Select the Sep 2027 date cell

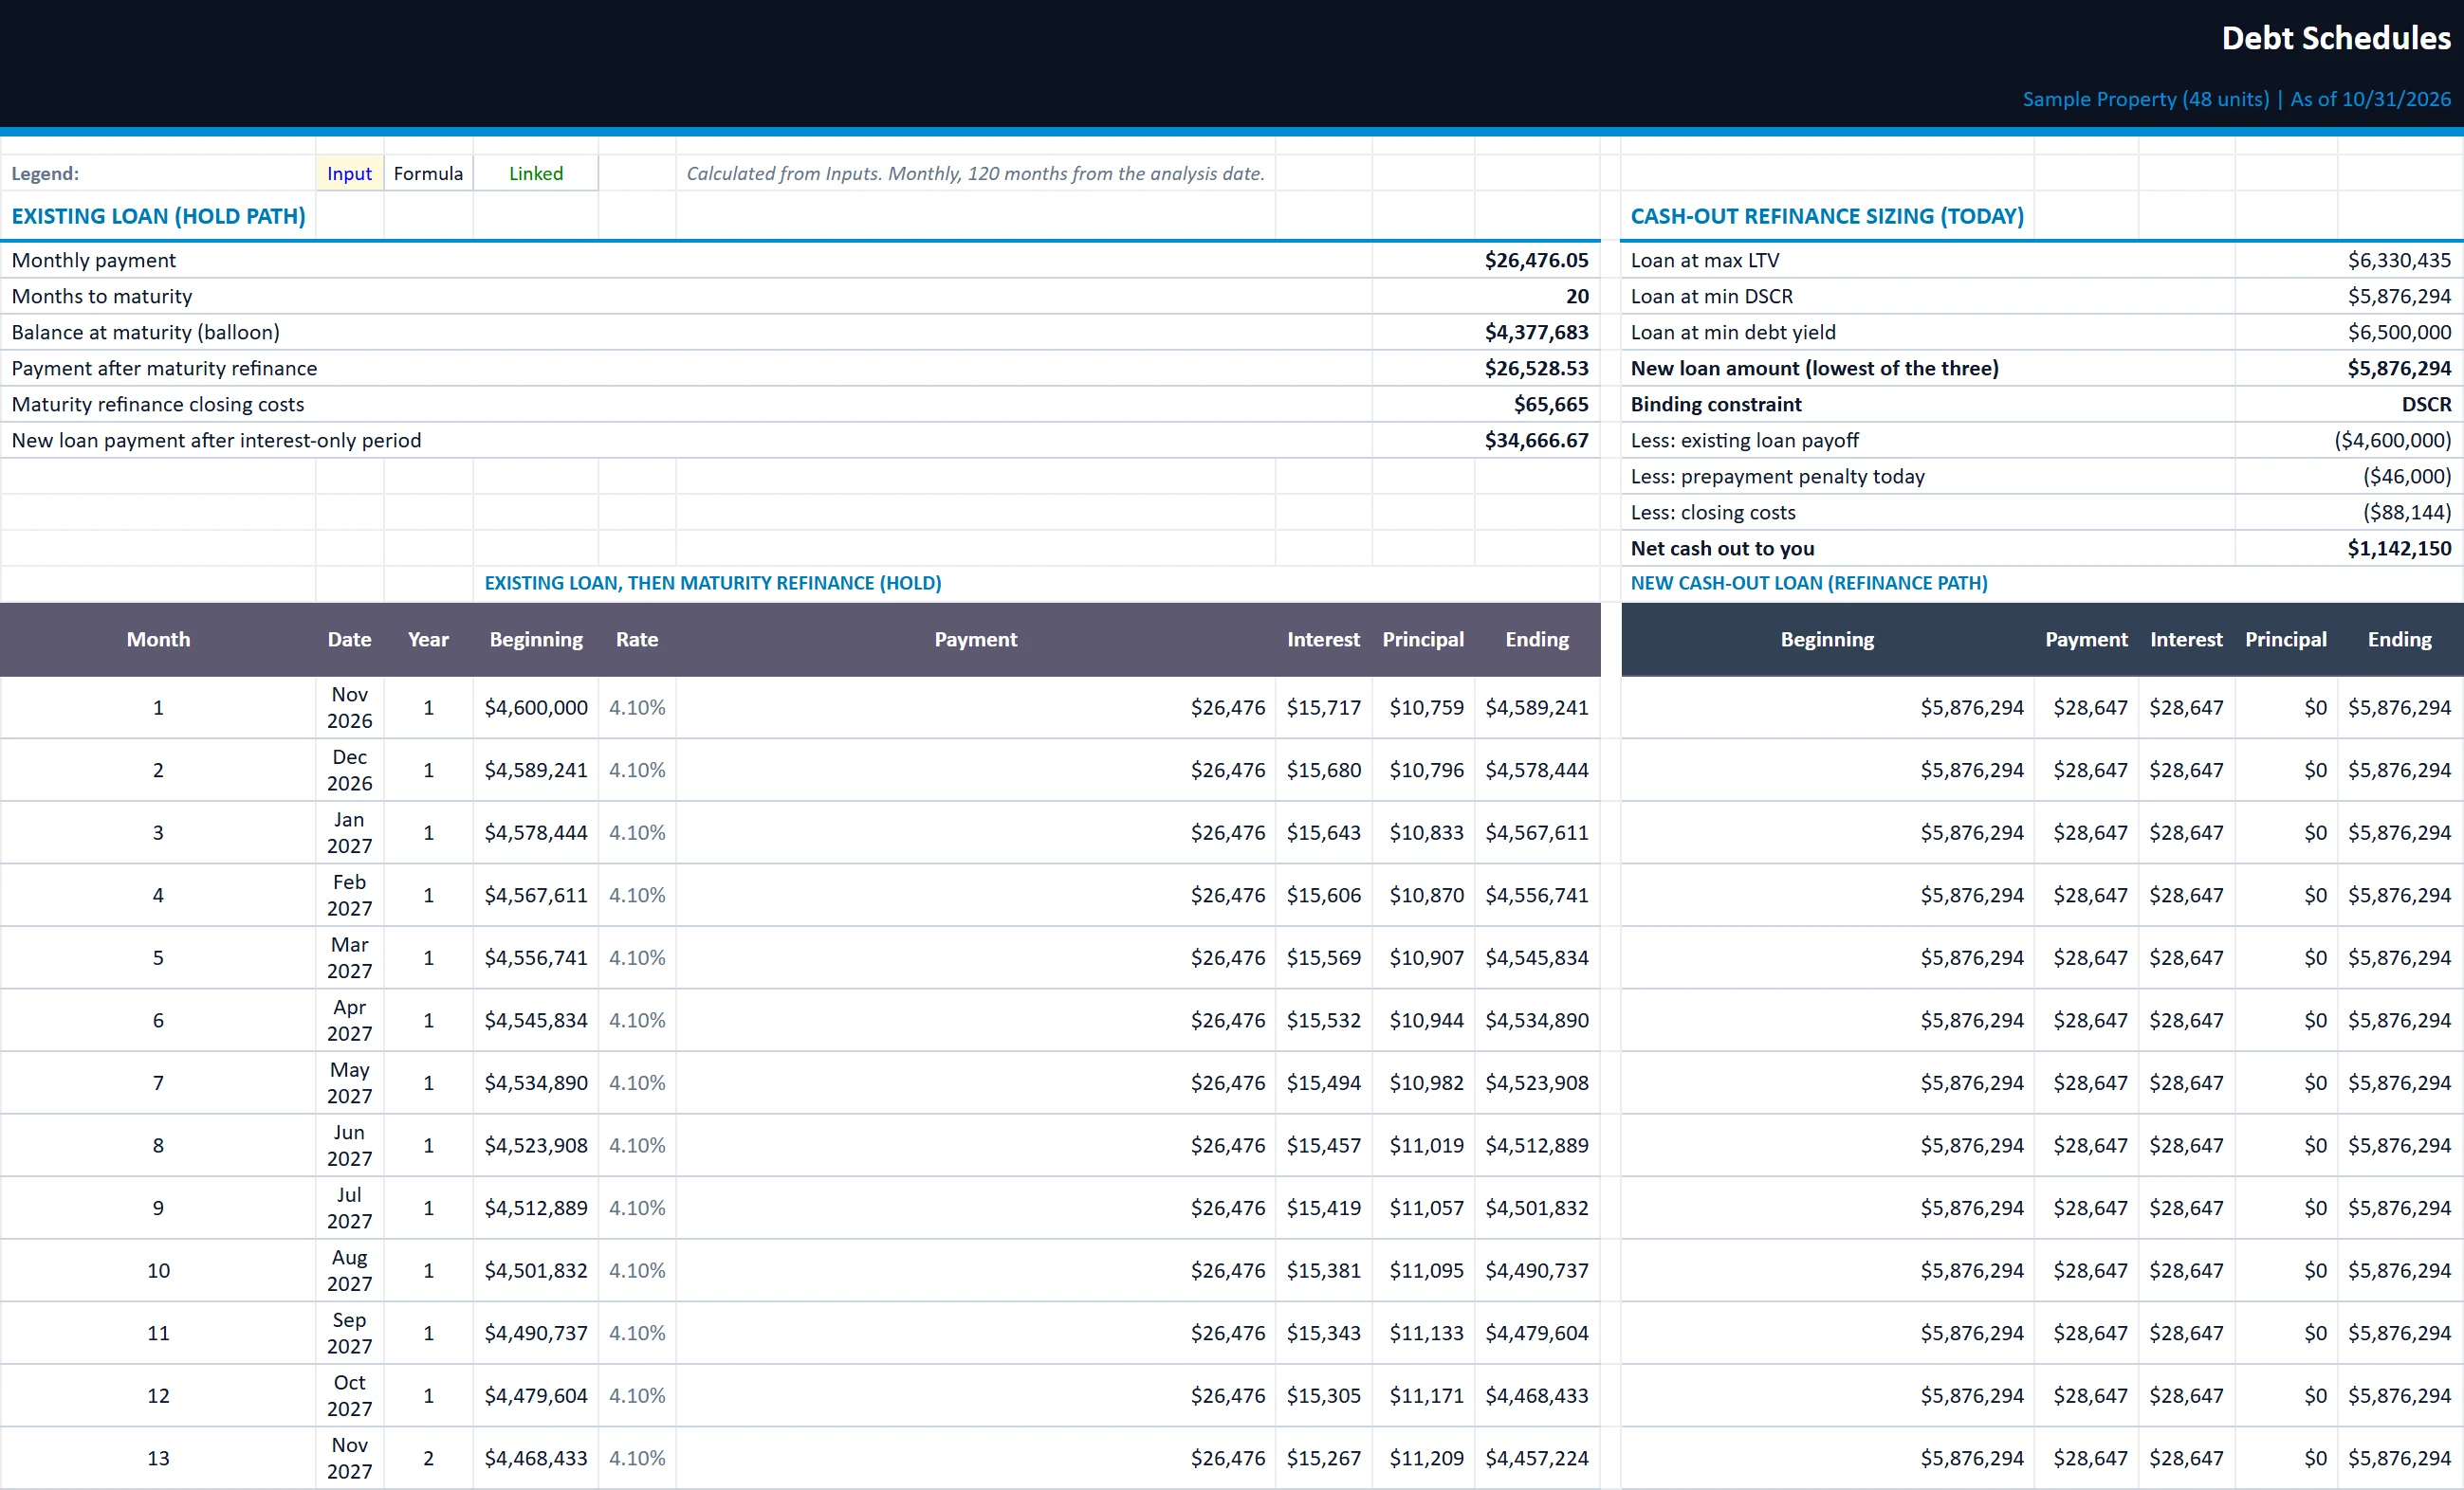[x=349, y=1333]
